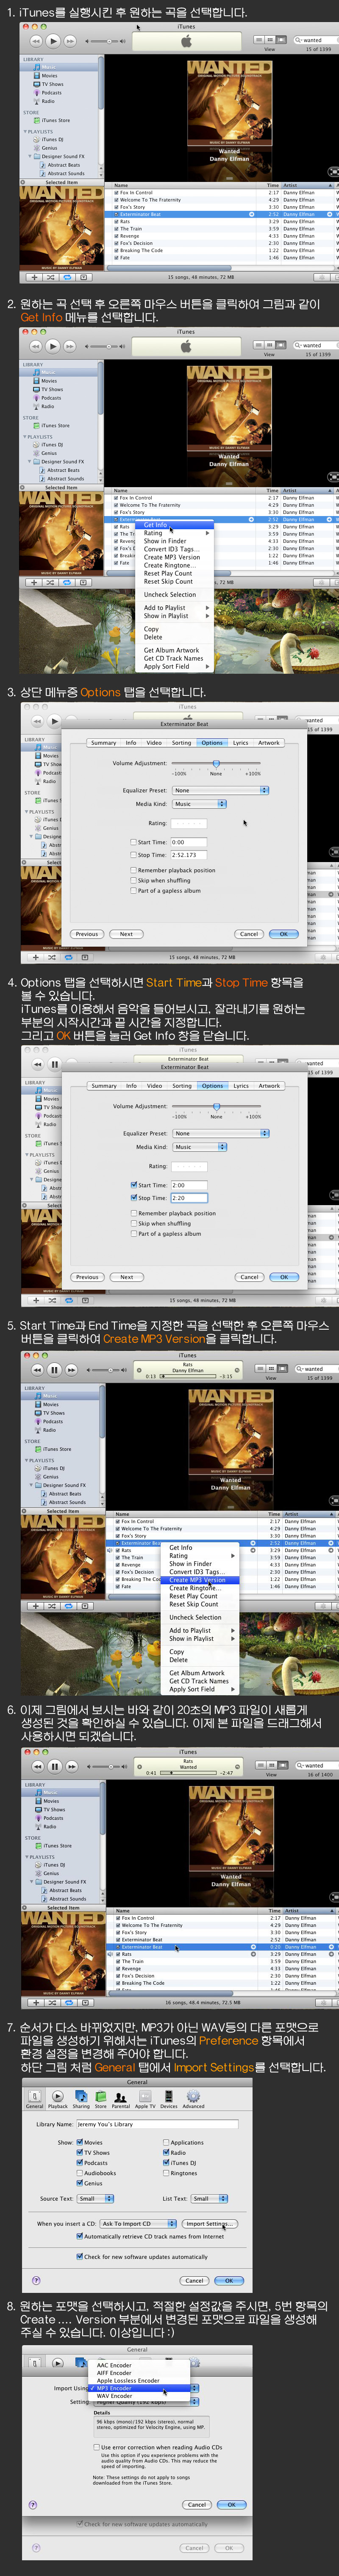Click play button in step 1 iTunes window
This screenshot has height=2576, width=339.
pos(54,41)
